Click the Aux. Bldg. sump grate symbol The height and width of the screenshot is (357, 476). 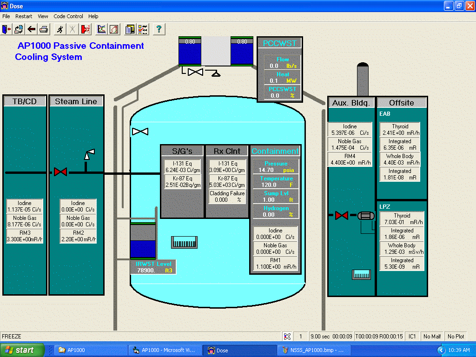click(x=361, y=275)
